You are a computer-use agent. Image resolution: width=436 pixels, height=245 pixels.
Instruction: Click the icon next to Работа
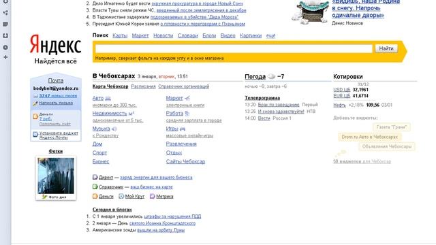point(187,114)
